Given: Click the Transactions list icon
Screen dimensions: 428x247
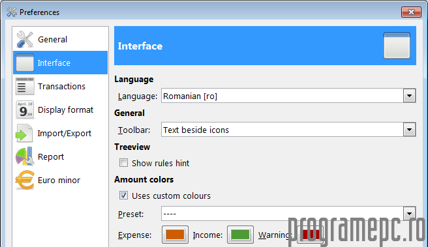Looking at the screenshot, I should pos(25,86).
